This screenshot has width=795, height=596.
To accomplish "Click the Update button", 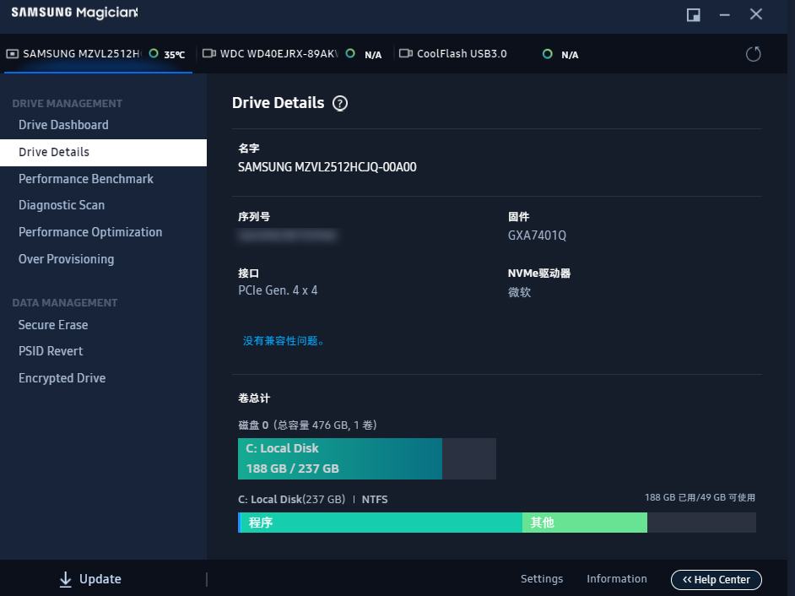I will coord(90,579).
